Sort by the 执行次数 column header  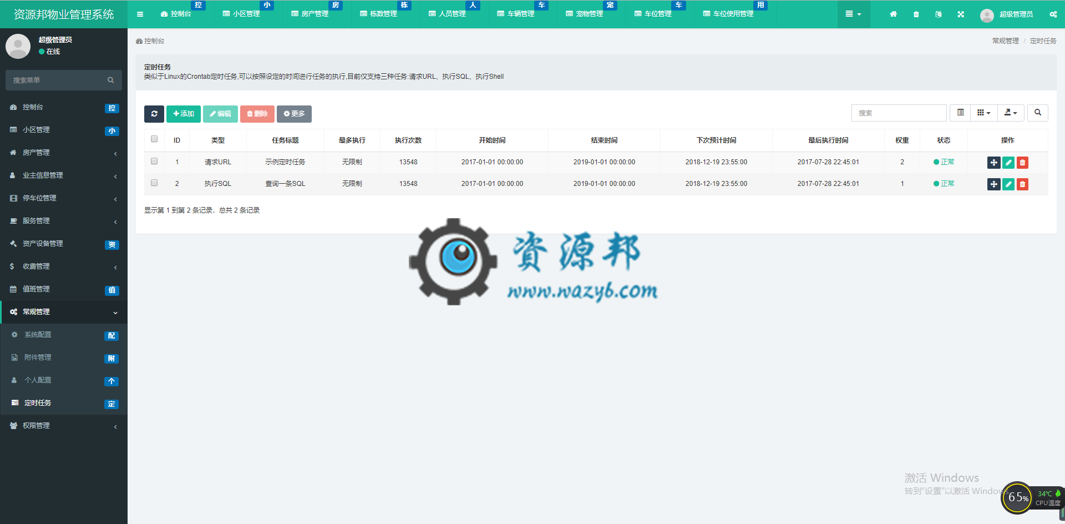(408, 140)
